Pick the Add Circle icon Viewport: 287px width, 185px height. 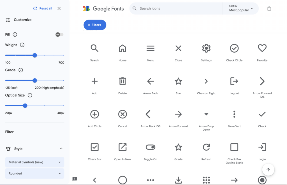[x=94, y=114]
